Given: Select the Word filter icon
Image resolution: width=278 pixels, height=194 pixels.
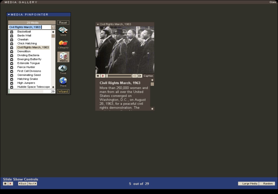Looking at the screenshot, I should [x=63, y=30].
